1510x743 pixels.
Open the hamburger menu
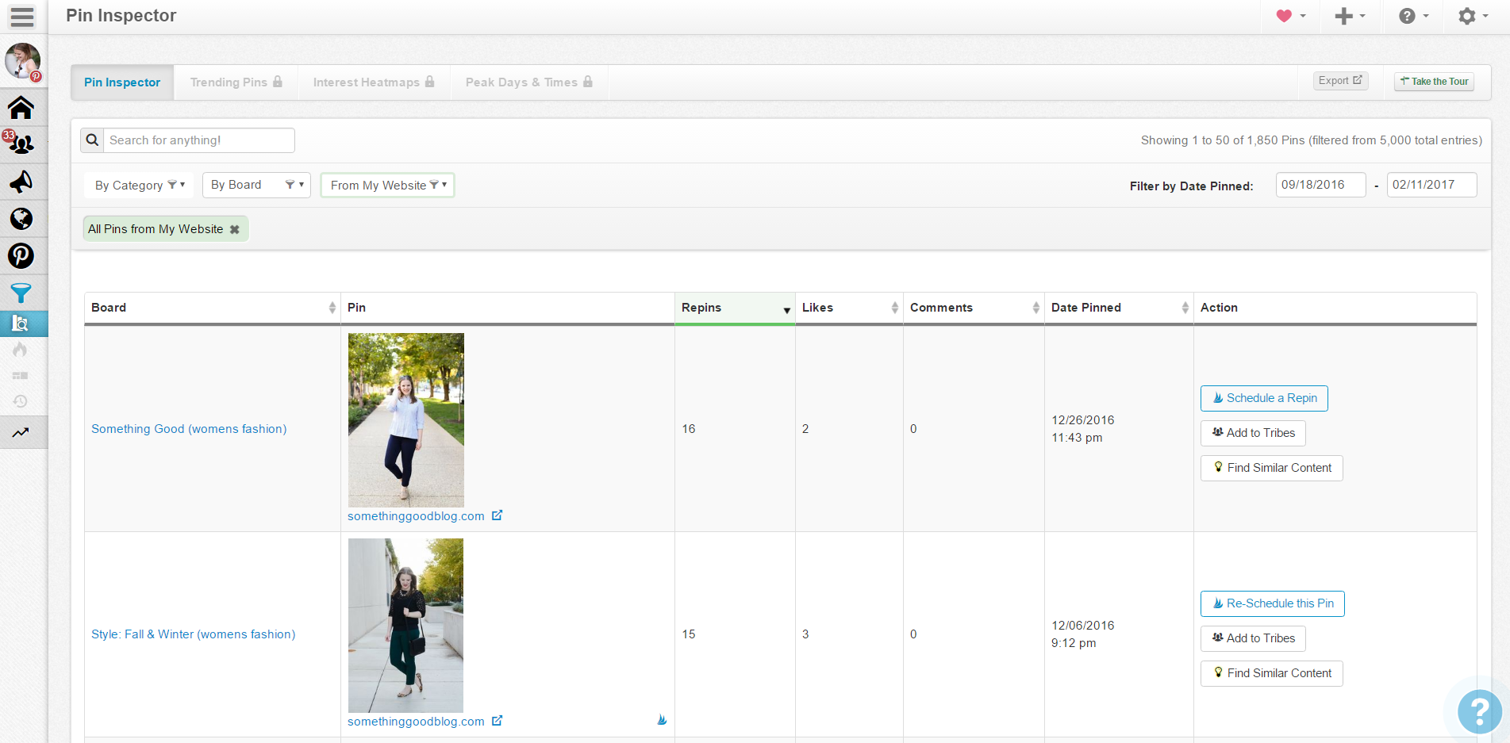pyautogui.click(x=22, y=16)
